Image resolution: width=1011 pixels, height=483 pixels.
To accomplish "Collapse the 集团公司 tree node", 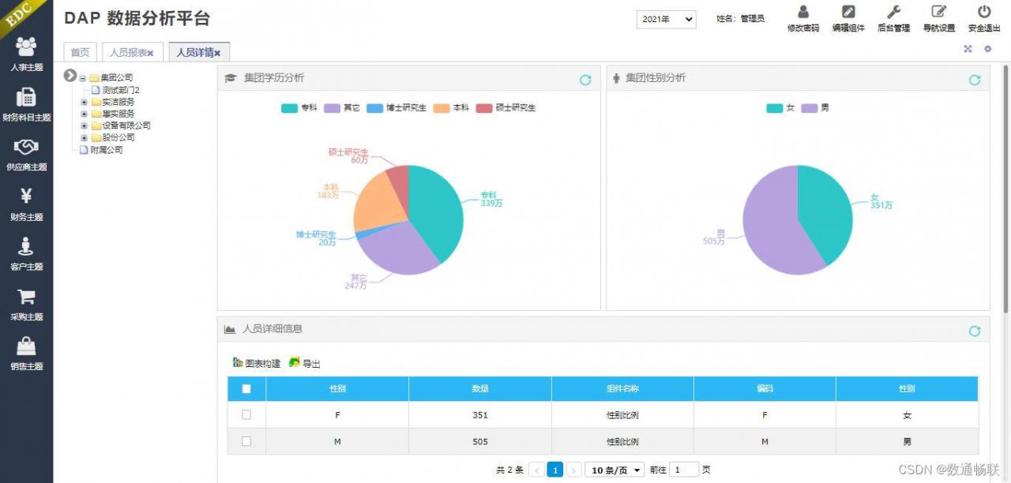I will click(83, 78).
